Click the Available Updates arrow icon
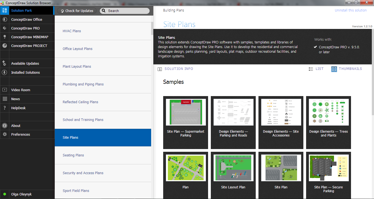Image resolution: width=374 pixels, height=199 pixels. [4, 63]
